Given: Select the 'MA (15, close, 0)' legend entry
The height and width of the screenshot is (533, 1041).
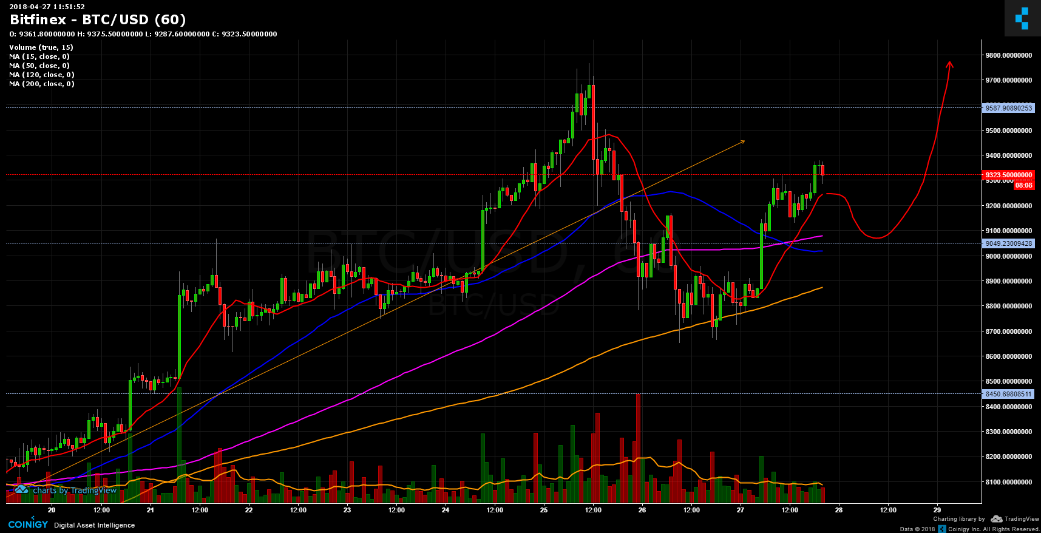Looking at the screenshot, I should (39, 56).
